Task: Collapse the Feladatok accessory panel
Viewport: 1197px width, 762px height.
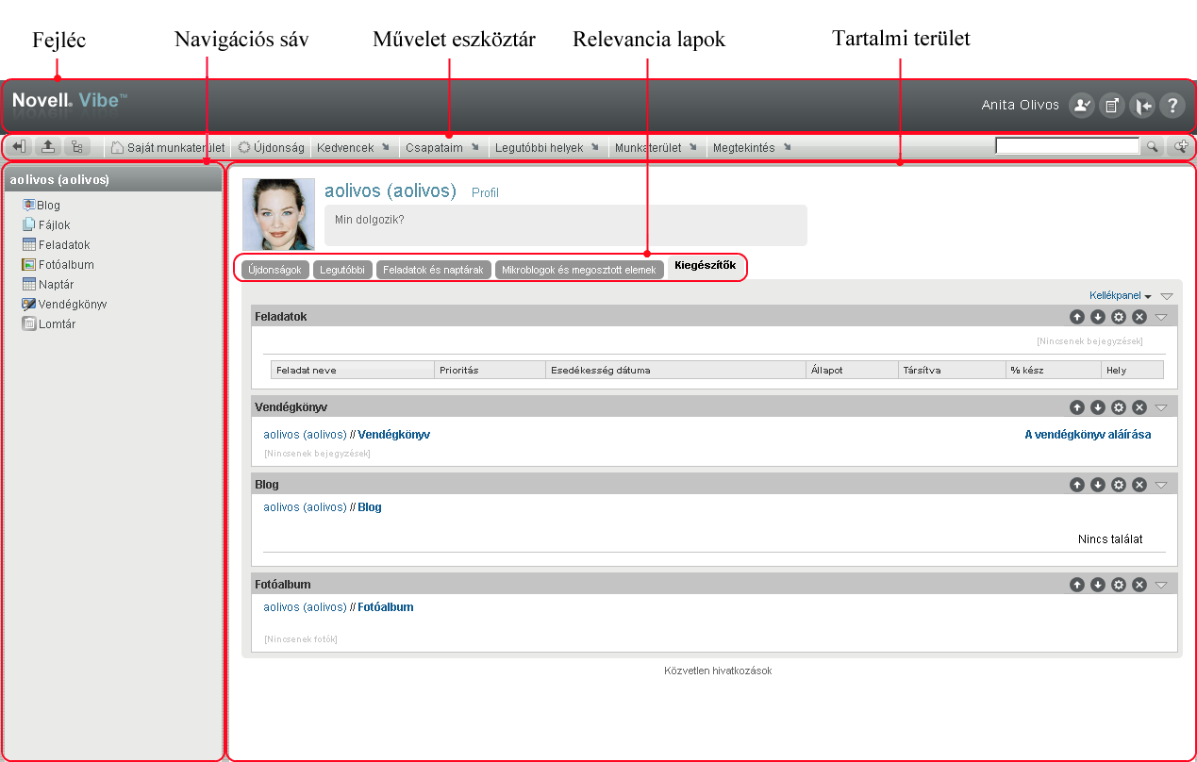Action: [1161, 318]
